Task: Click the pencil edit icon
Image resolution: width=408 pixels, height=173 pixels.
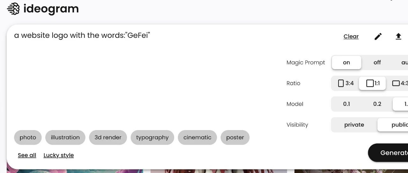Action: coord(378,37)
